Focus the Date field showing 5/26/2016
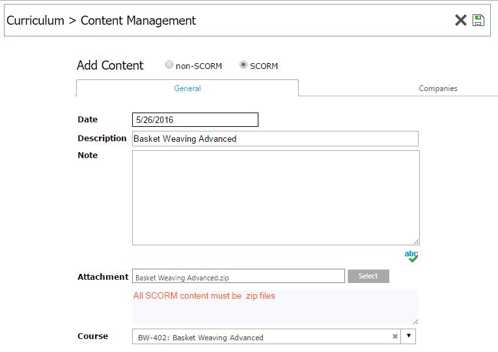Viewport: 498px width, 352px height. coord(195,120)
